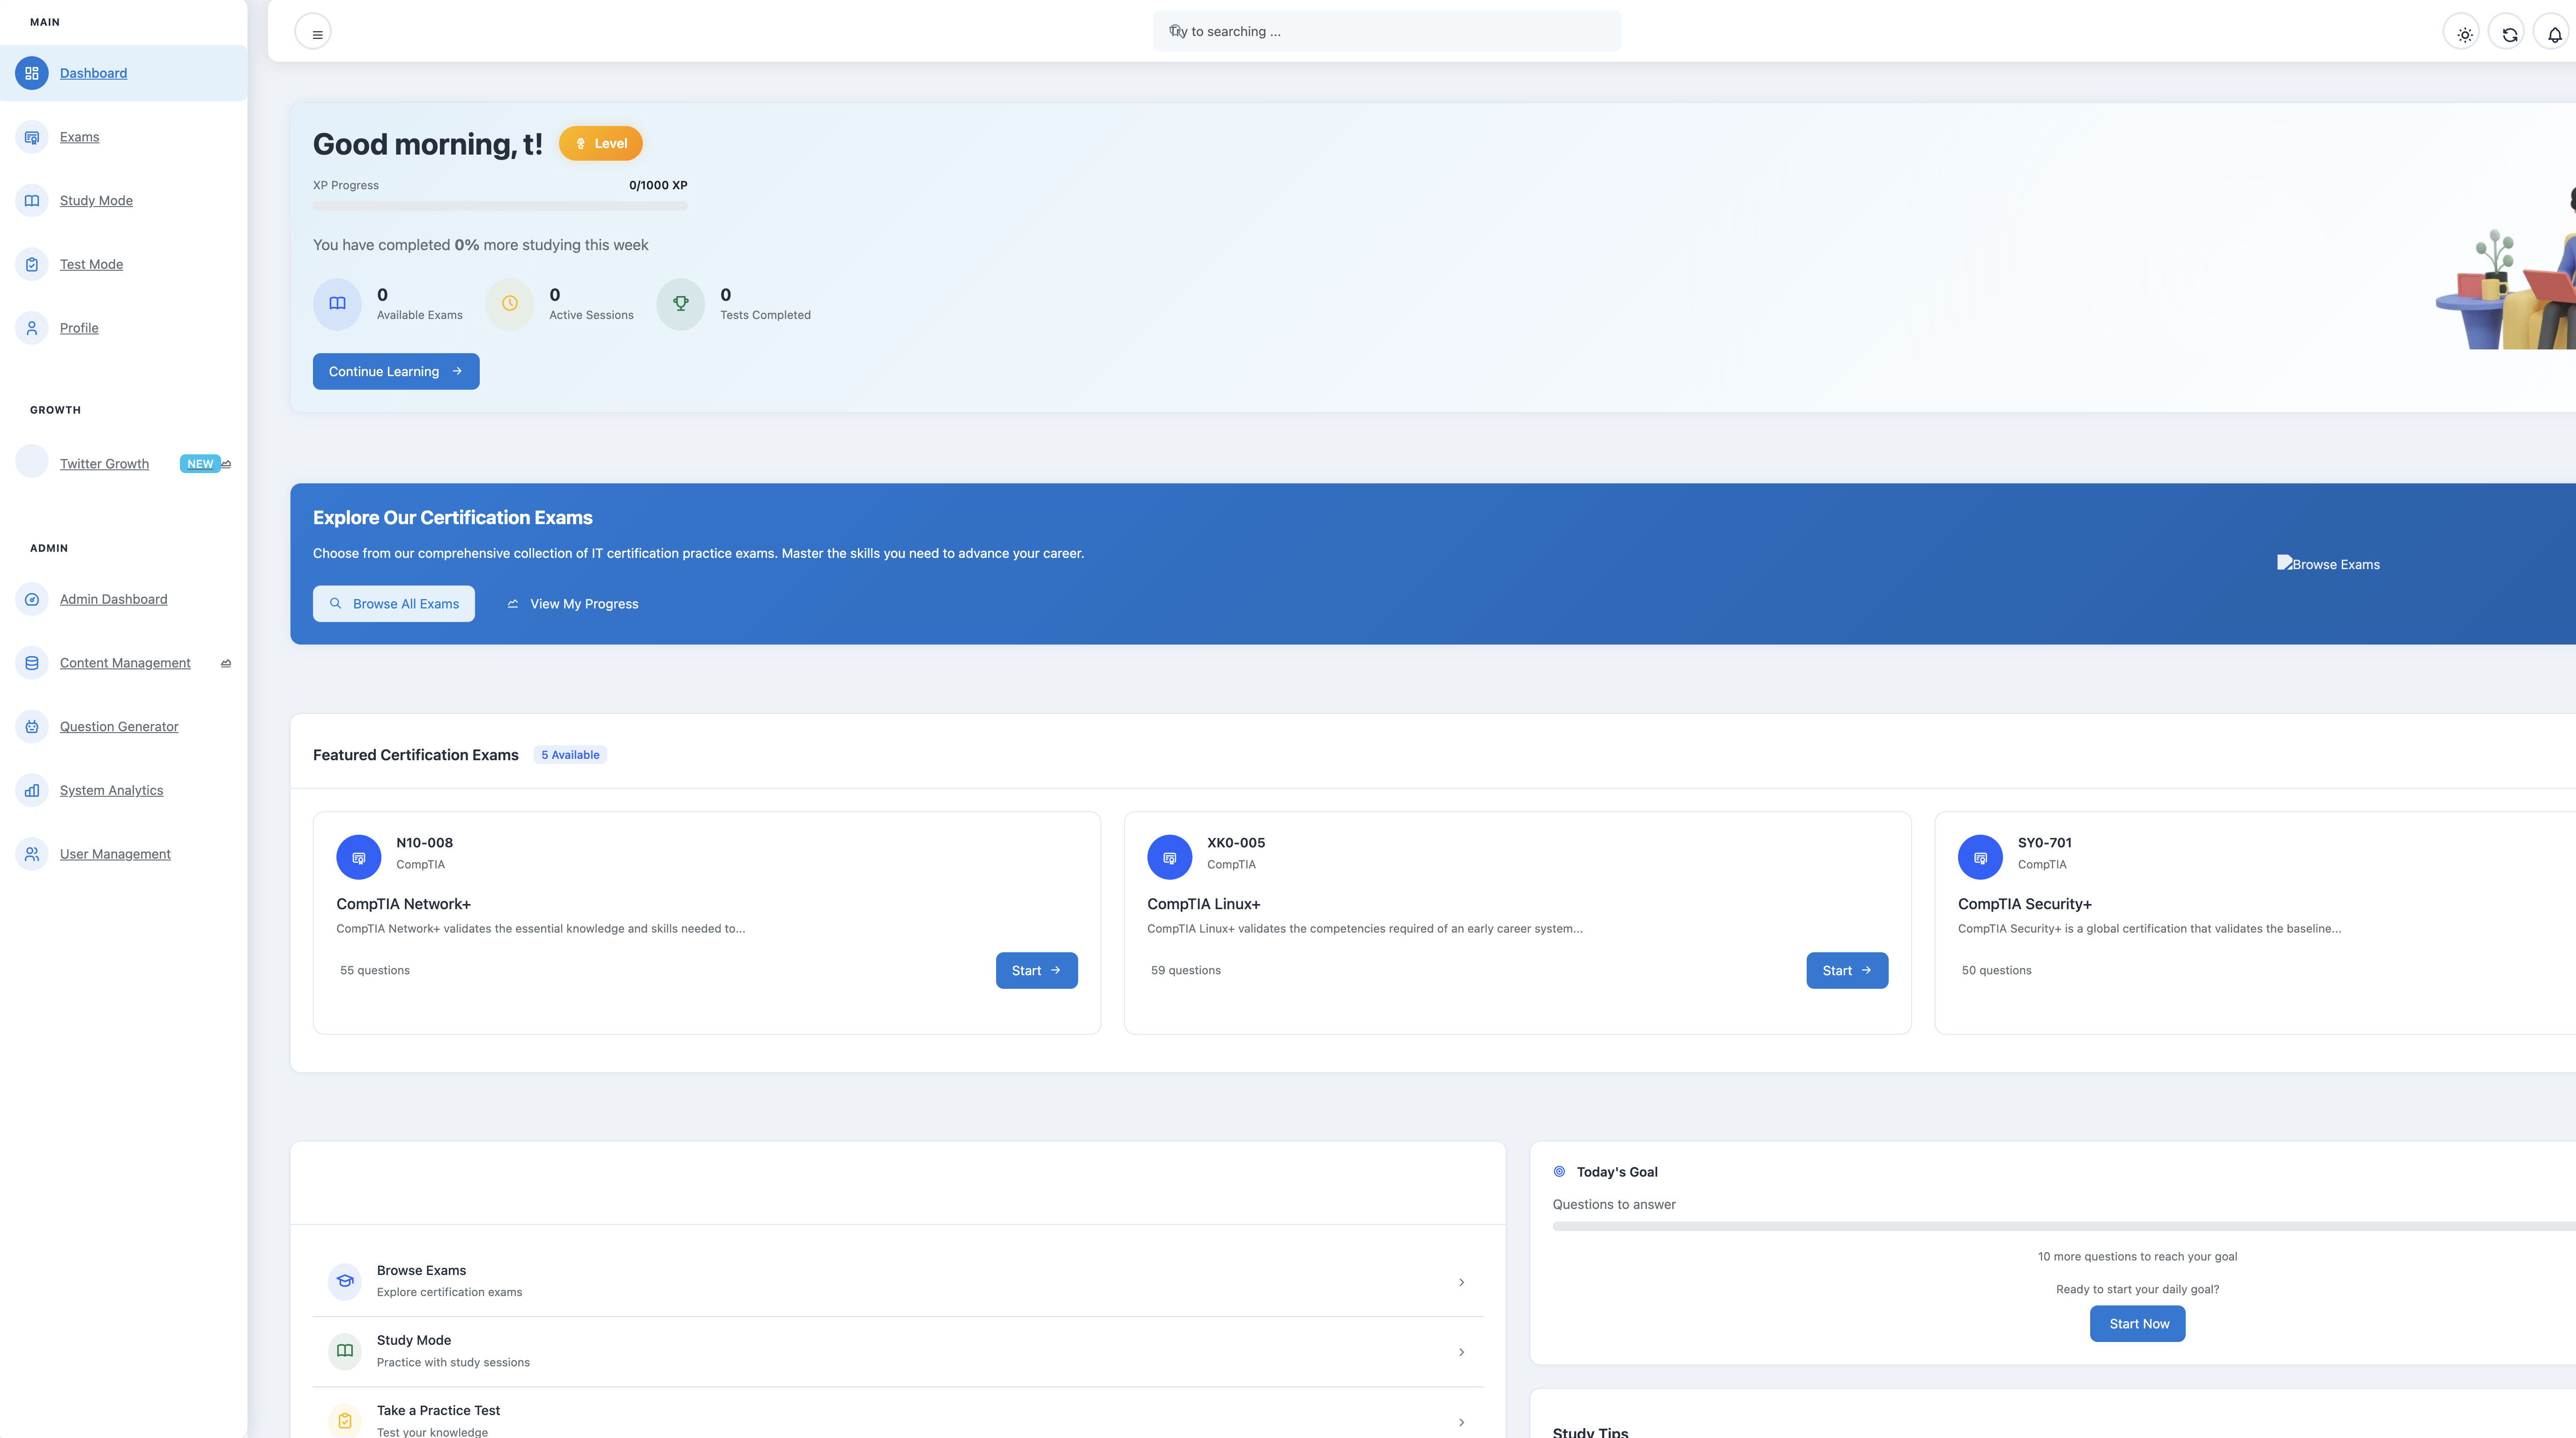2576x1438 pixels.
Task: Click Browse All Exams button
Action: (x=394, y=604)
